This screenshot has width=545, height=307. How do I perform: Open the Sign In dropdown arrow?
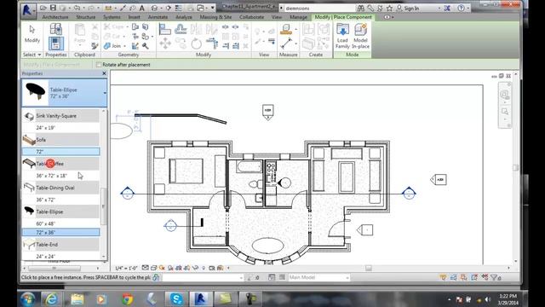[x=439, y=8]
